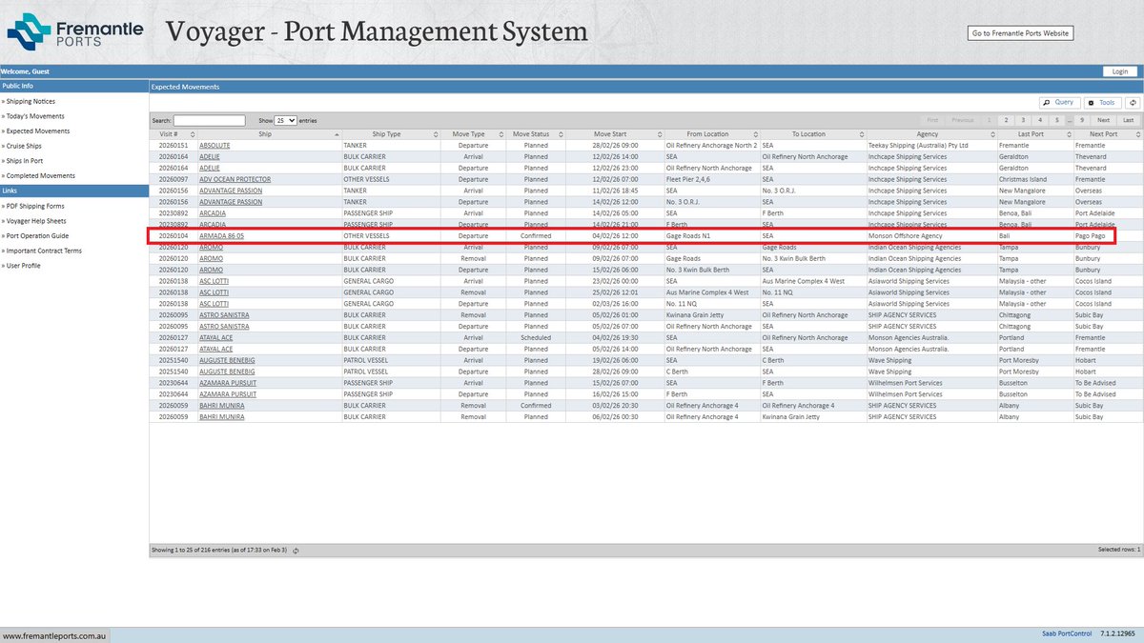
Task: Jump to page 9 of results
Action: [x=1082, y=121]
